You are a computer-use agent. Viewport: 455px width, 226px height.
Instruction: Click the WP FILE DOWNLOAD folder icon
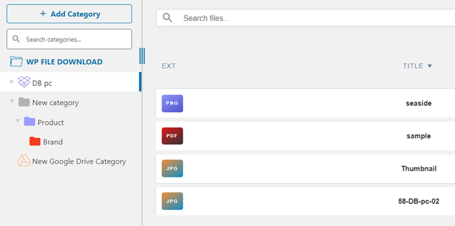[x=16, y=61]
